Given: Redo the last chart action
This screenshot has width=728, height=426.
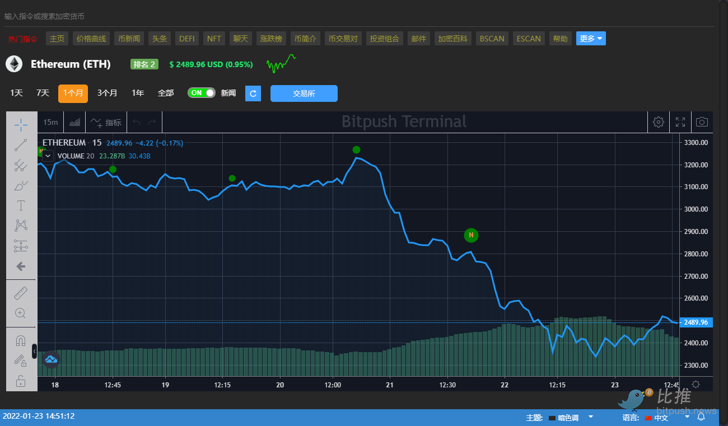Looking at the screenshot, I should coord(152,122).
